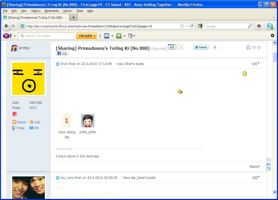Go to next thread arrow icon
This screenshot has width=278, height=200.
tap(259, 47)
